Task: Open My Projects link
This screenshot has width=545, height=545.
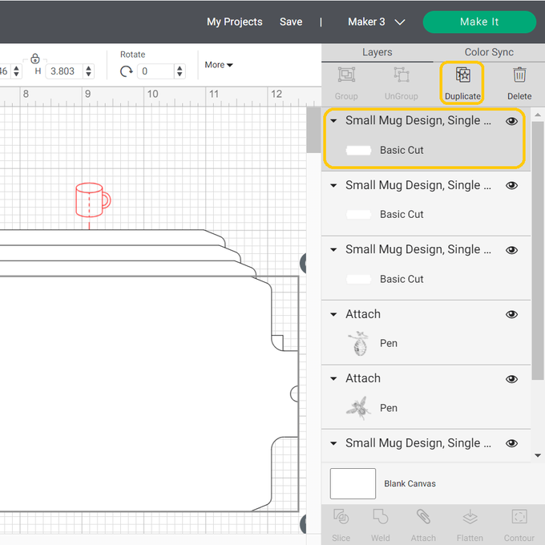Action: tap(234, 22)
